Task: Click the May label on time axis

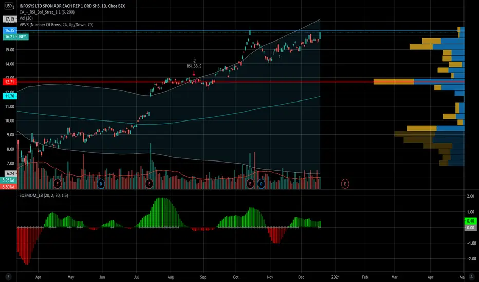Action: 71,277
